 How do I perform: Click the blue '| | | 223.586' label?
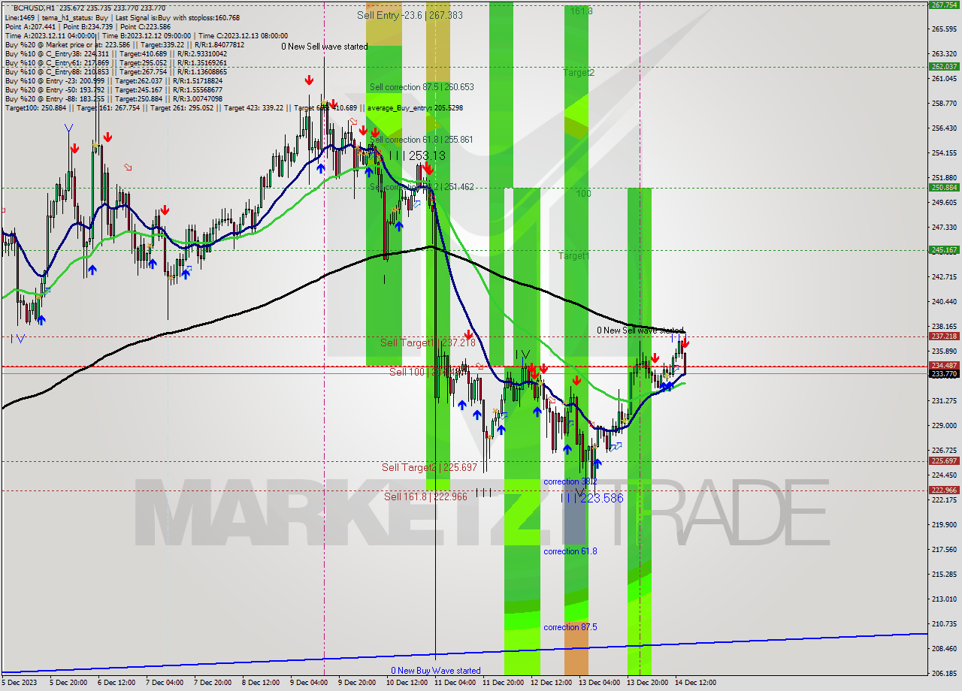pyautogui.click(x=593, y=497)
